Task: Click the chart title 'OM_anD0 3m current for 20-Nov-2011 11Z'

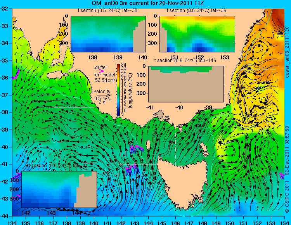Action: (148, 3)
